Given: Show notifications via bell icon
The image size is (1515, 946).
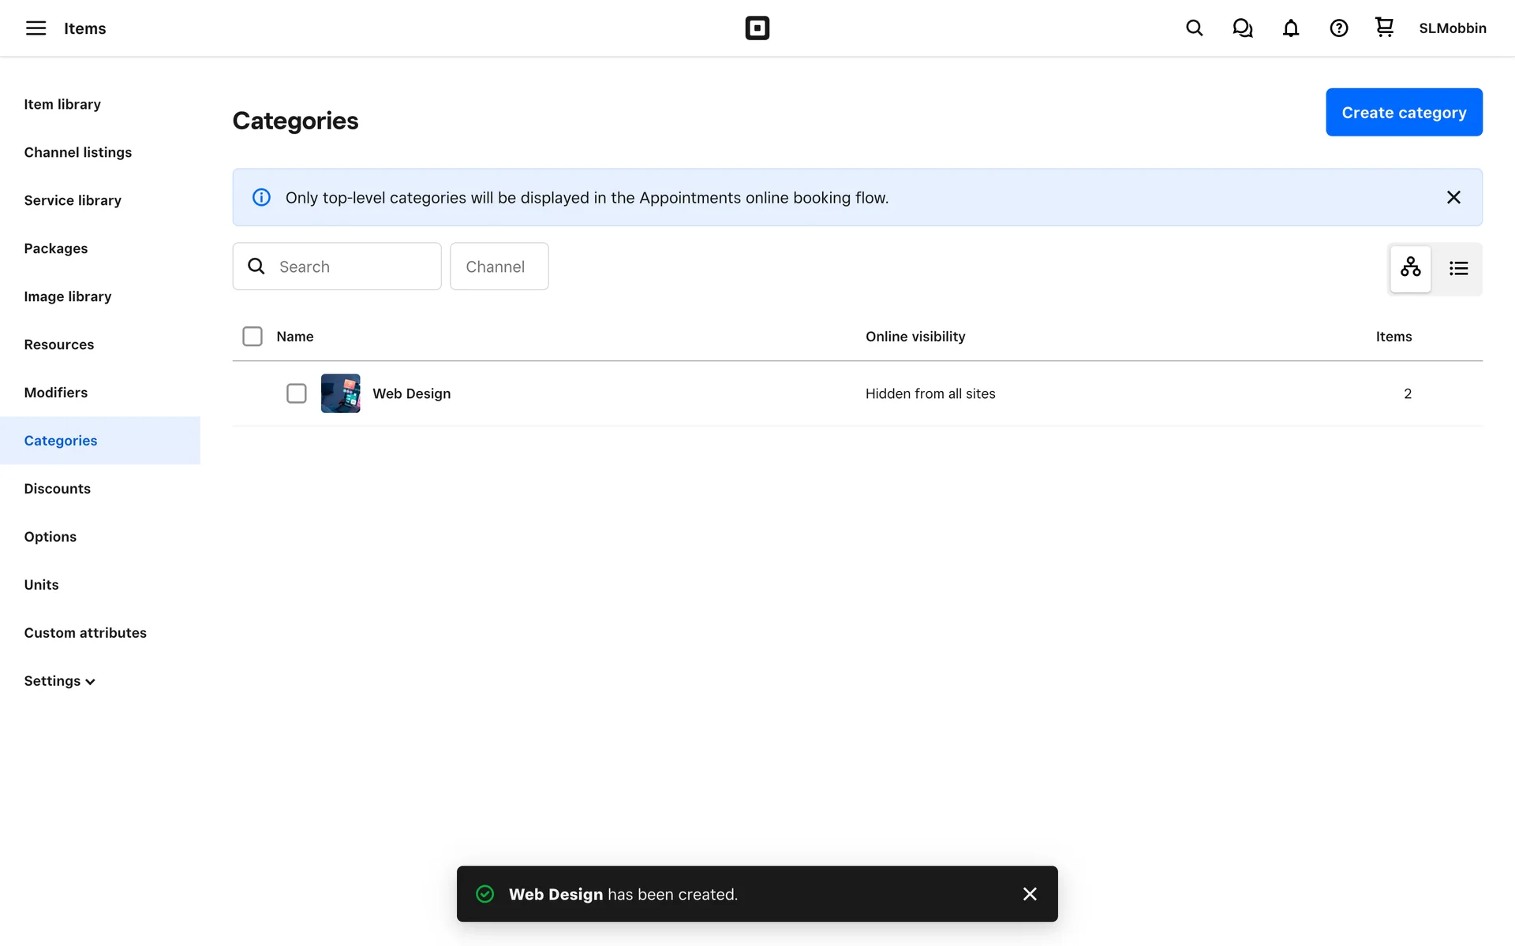Looking at the screenshot, I should click(x=1290, y=28).
